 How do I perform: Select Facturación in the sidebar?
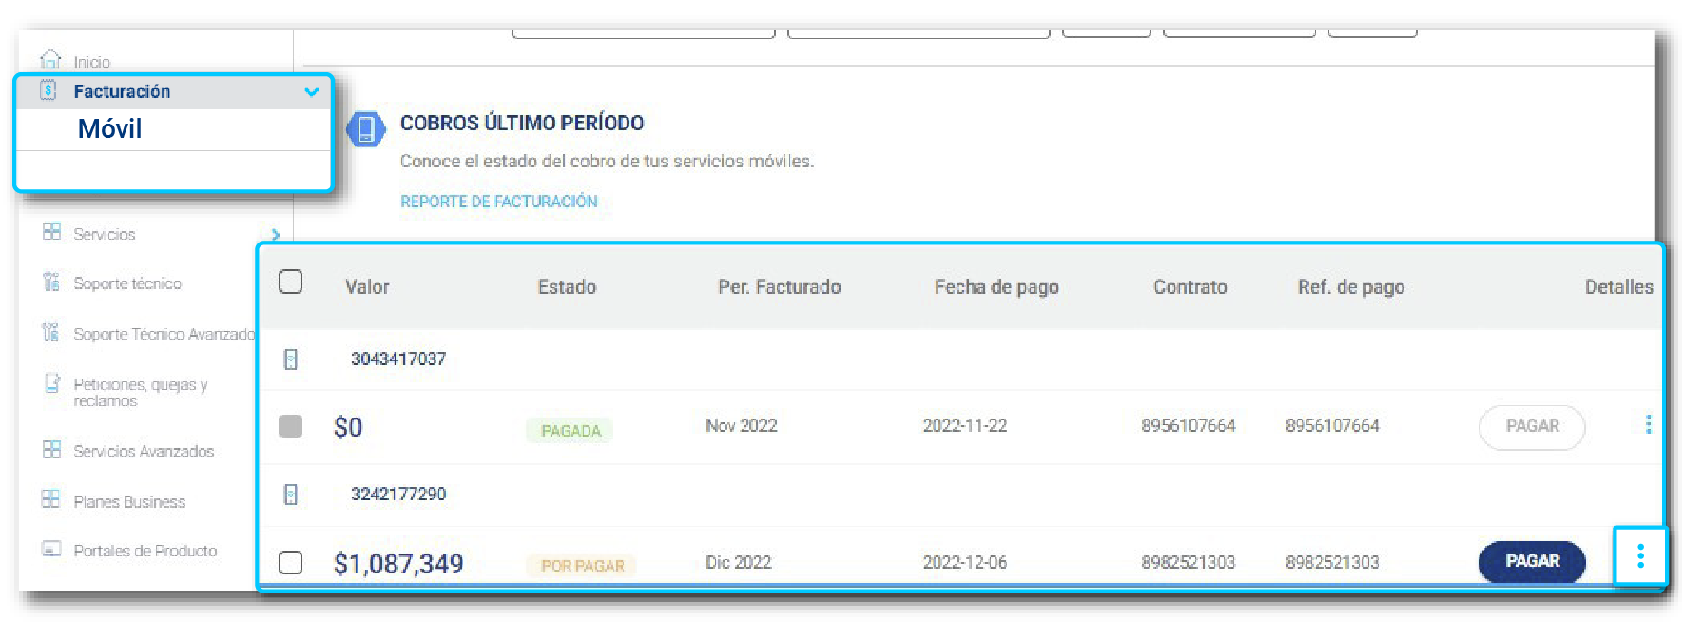click(122, 91)
